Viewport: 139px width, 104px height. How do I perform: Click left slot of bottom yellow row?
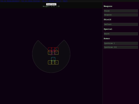pyautogui.click(x=50, y=62)
